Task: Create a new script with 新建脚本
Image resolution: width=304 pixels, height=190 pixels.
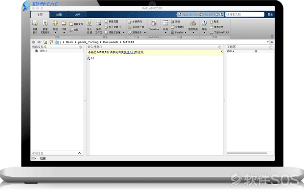Action: tap(35, 27)
